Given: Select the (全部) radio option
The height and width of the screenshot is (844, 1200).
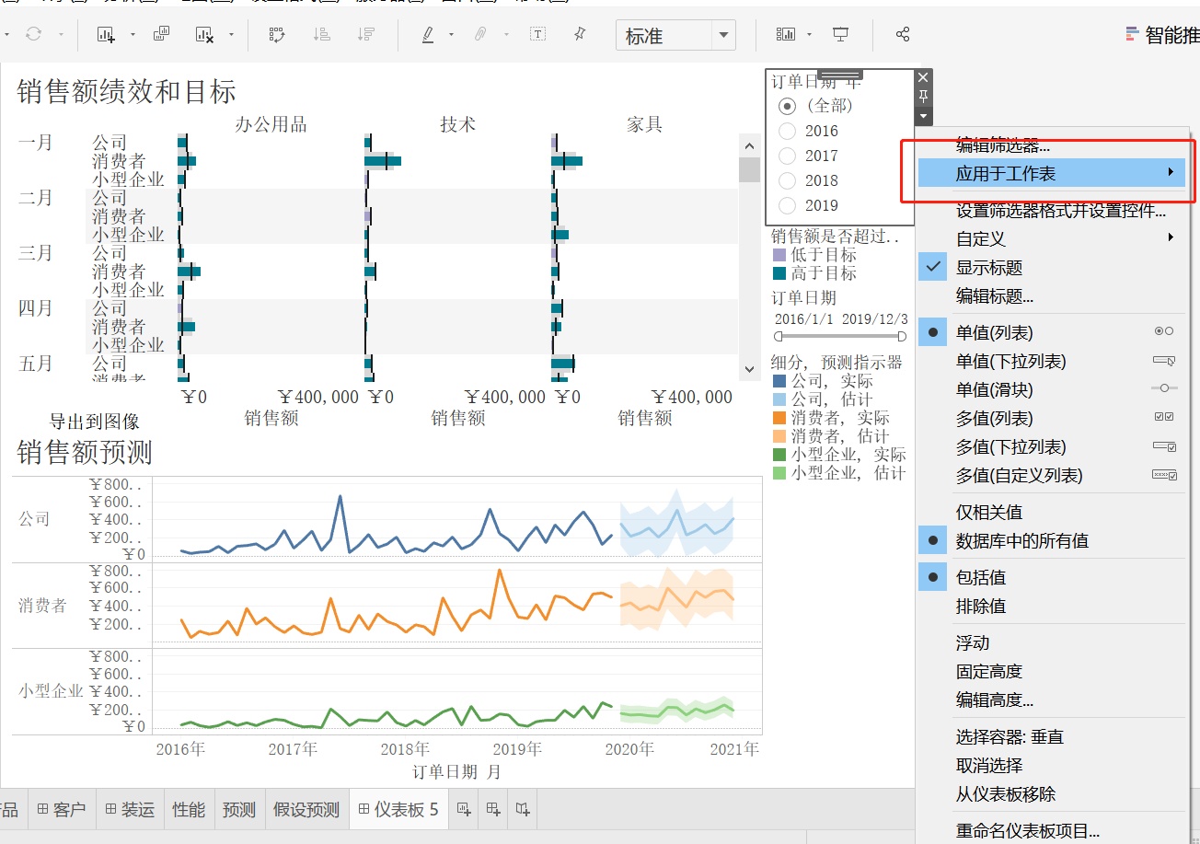Looking at the screenshot, I should coord(787,106).
